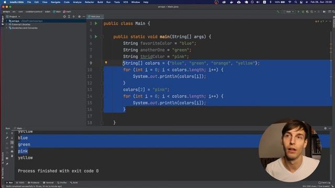Viewport: 335px width, 188px height.
Task: Open the Refactor menu
Action: (x=90, y=2)
